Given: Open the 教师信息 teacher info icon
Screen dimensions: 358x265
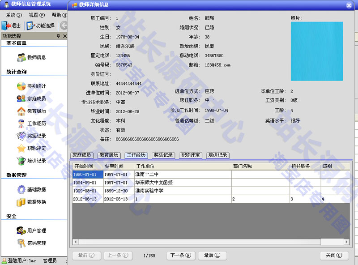Looking at the screenshot, I should (21, 57).
